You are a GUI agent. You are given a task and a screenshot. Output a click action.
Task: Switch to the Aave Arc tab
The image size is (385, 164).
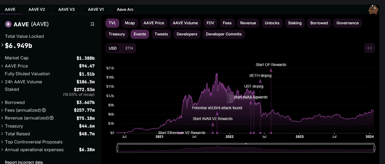tap(125, 9)
